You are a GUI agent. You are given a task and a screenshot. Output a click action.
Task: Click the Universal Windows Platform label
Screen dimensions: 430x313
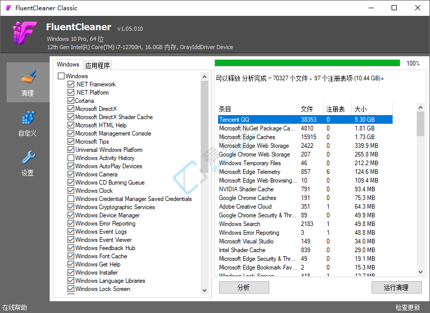coord(109,150)
